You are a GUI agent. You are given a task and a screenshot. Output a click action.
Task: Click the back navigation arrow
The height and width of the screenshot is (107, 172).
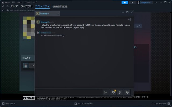(x=3, y=6)
